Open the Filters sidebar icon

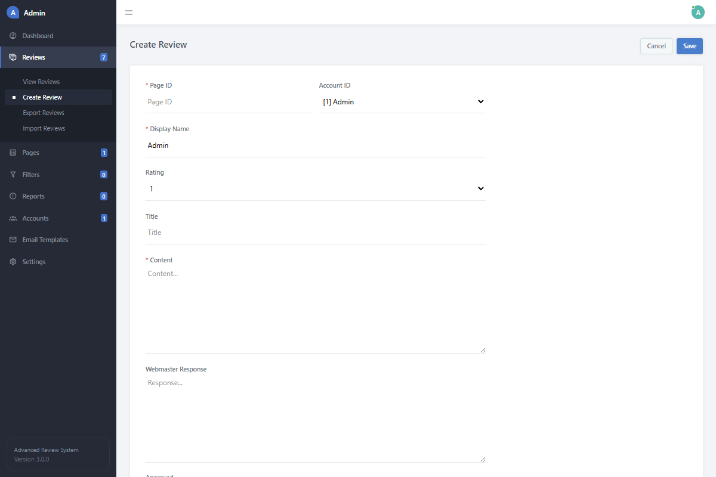[x=13, y=174]
